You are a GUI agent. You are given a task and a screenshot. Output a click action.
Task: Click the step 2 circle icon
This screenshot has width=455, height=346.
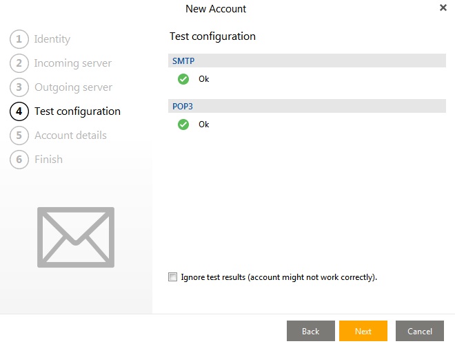[x=19, y=63]
